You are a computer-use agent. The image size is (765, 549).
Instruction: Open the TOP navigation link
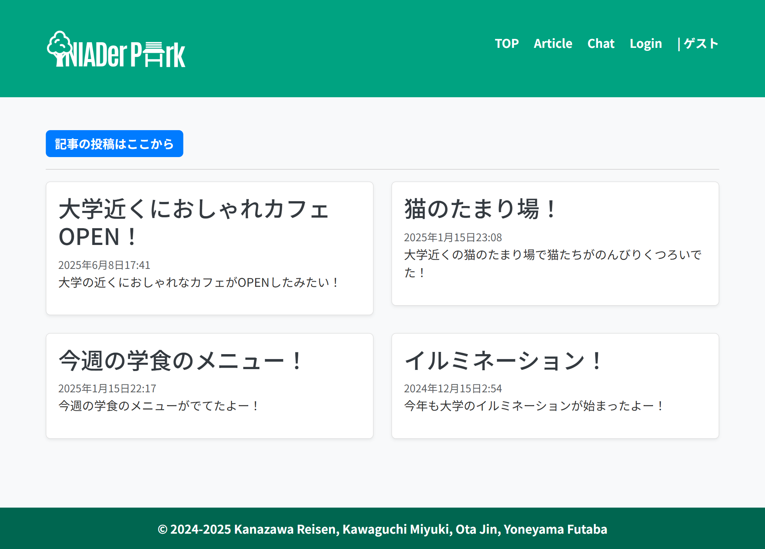coord(507,43)
